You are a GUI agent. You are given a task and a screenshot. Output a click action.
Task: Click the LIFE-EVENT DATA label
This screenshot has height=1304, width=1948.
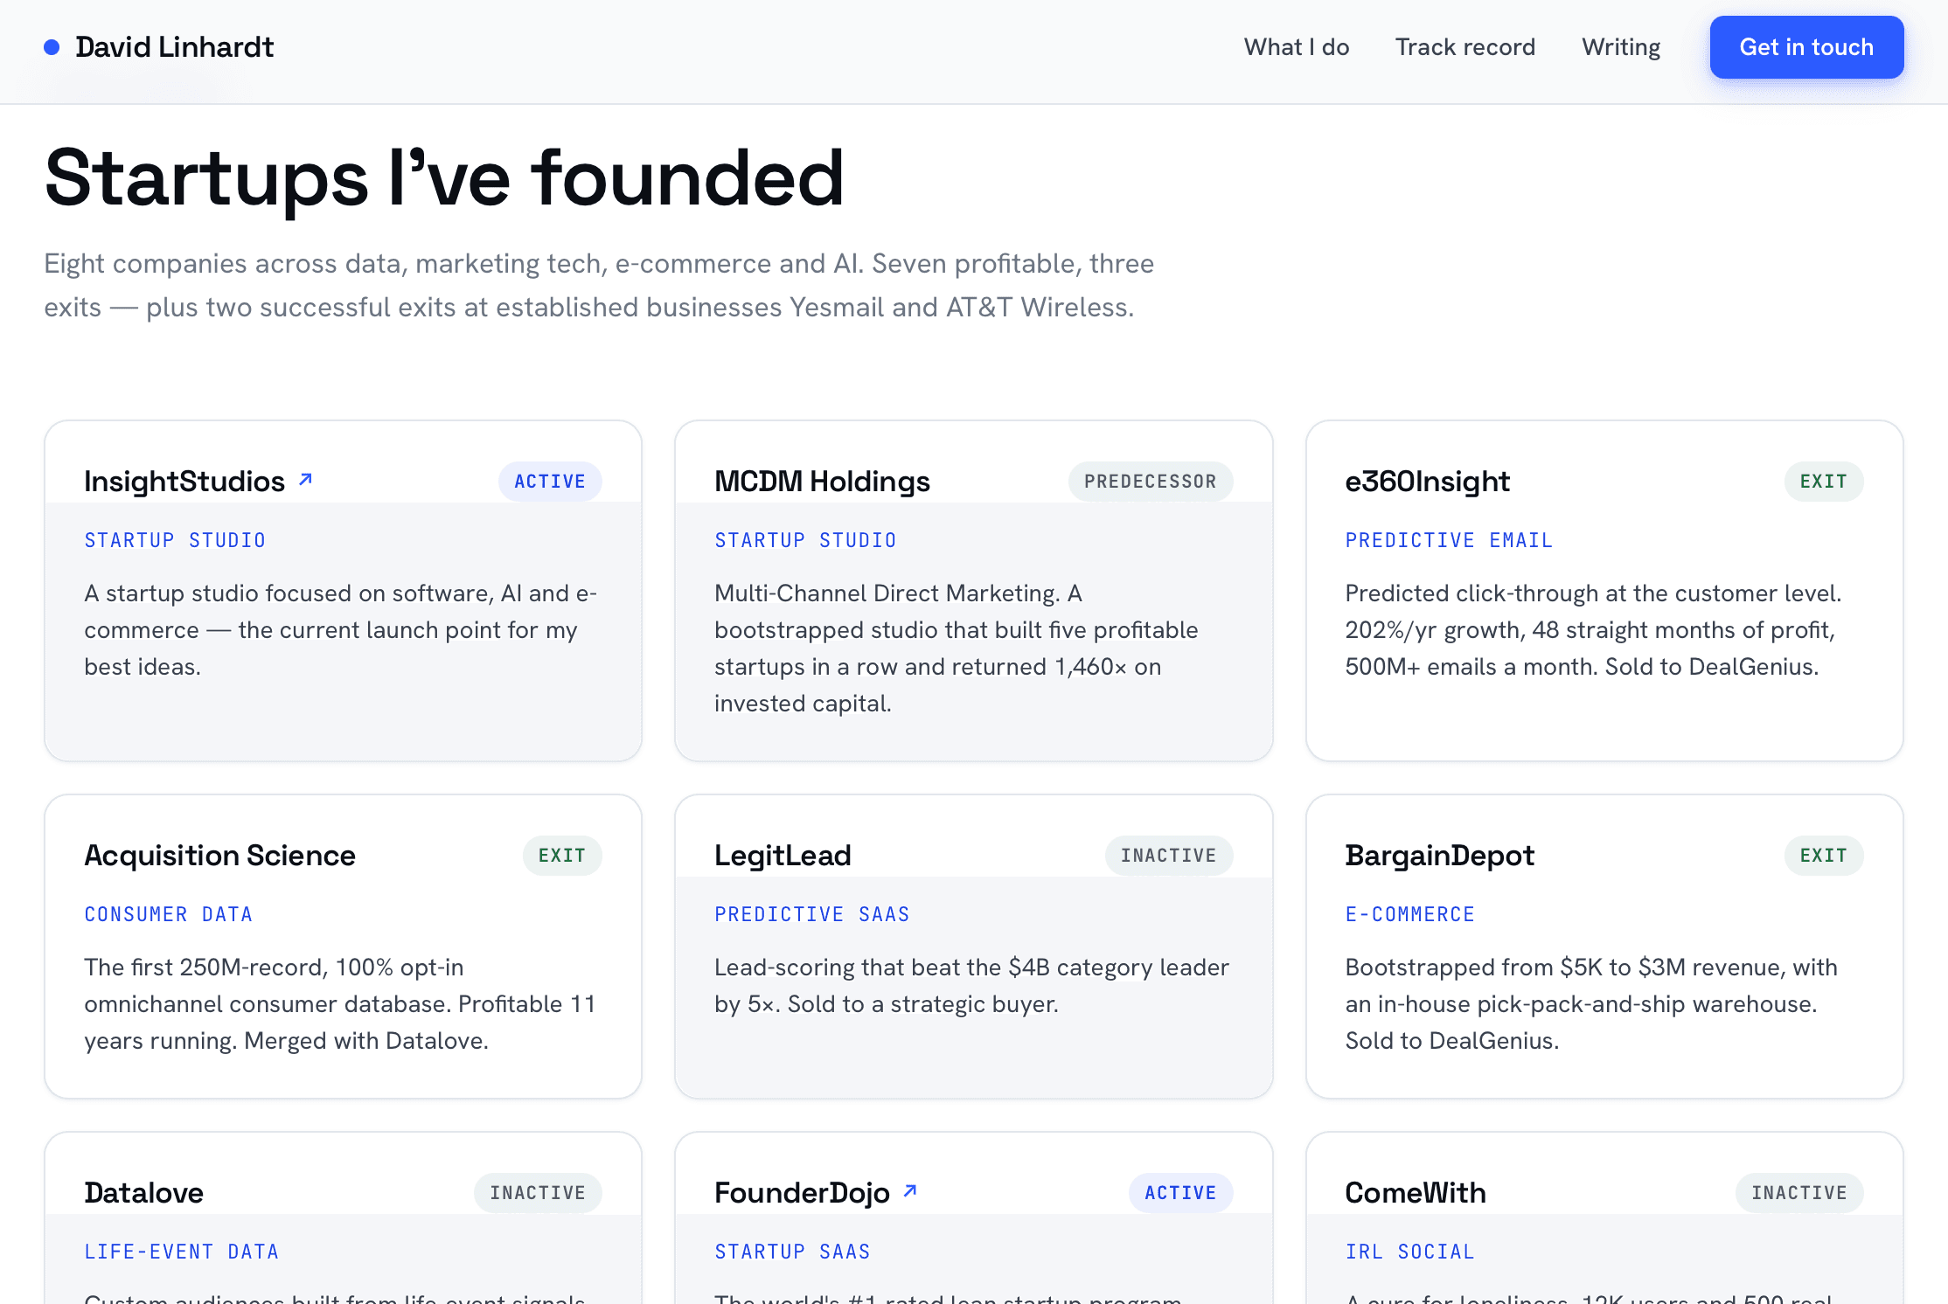[182, 1252]
